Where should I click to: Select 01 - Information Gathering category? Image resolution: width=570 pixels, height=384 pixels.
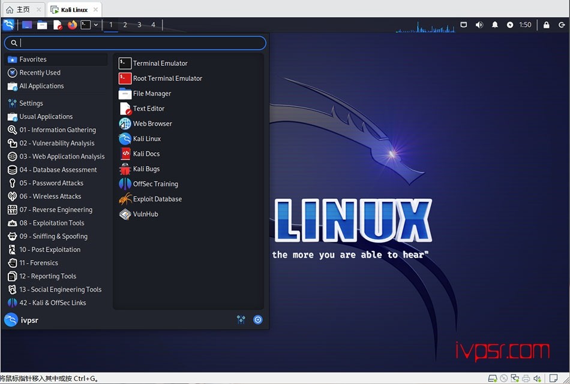[x=56, y=130]
